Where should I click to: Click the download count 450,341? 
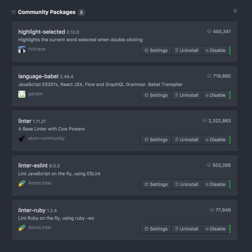tap(222, 31)
